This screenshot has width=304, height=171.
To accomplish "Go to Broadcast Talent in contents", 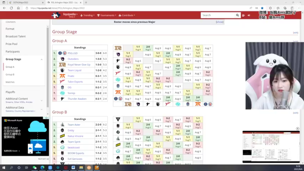I will coord(16,36).
